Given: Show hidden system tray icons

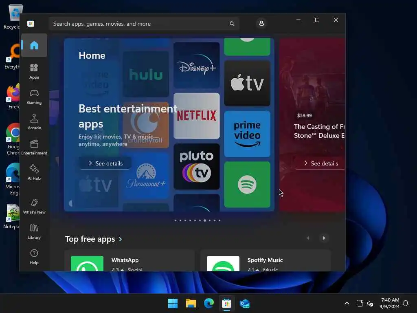Looking at the screenshot, I should pos(347,303).
